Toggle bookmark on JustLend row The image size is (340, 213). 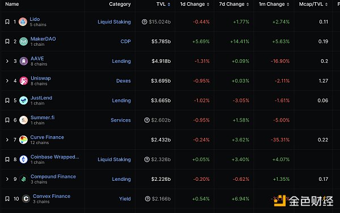[7, 101]
